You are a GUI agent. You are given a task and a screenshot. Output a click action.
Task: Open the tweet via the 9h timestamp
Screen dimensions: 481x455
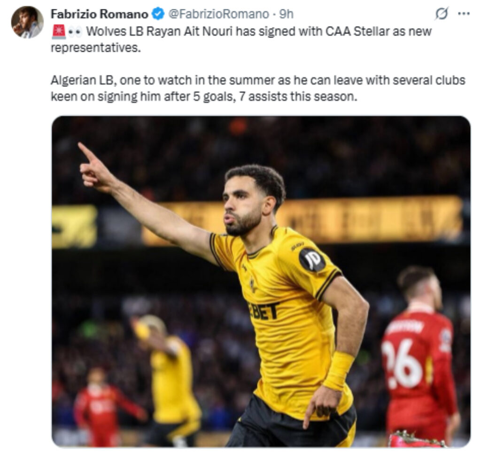286,14
